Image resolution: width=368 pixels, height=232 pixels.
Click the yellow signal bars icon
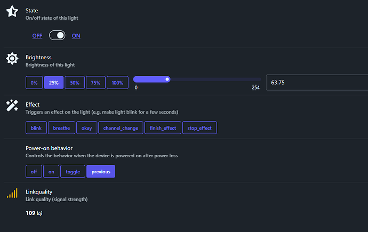pos(12,193)
